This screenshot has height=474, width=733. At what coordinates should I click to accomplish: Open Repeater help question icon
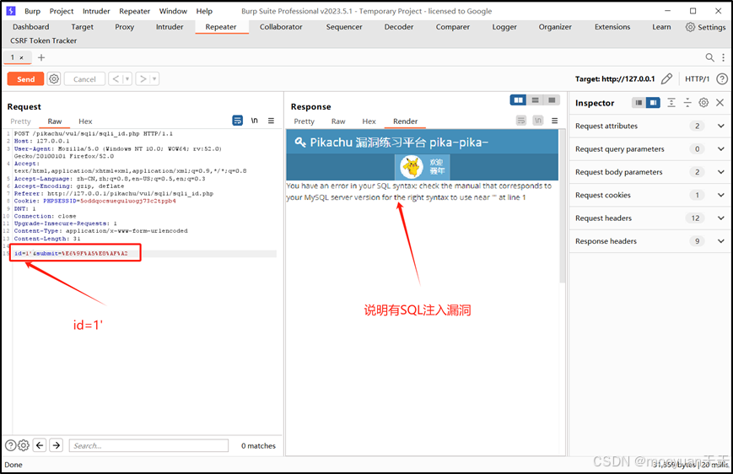pos(722,78)
